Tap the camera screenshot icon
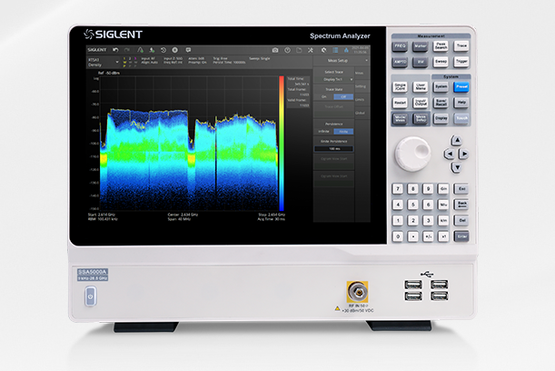Viewport: 555px width, 371px height. pyautogui.click(x=275, y=49)
